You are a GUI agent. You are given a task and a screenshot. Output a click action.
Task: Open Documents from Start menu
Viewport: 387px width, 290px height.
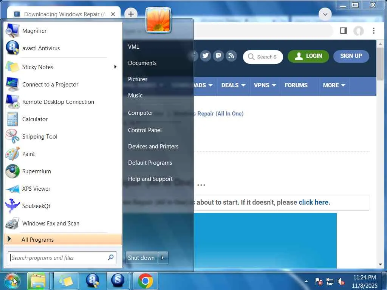click(142, 63)
